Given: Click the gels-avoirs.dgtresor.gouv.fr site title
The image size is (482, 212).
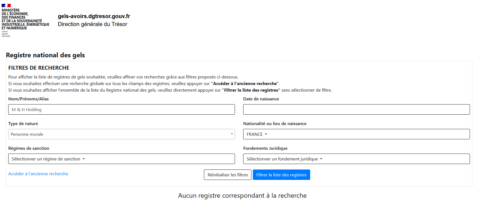Looking at the screenshot, I should 94,16.
